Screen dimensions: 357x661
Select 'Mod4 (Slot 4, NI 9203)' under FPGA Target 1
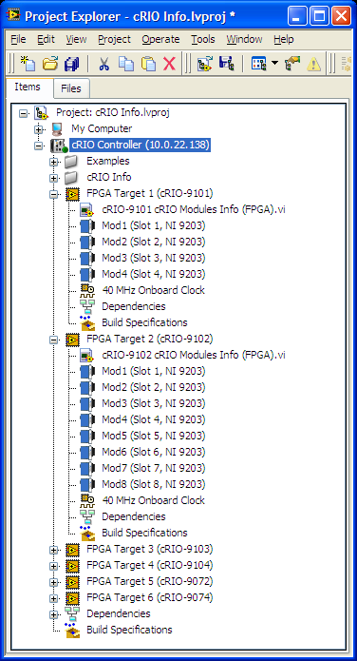154,275
